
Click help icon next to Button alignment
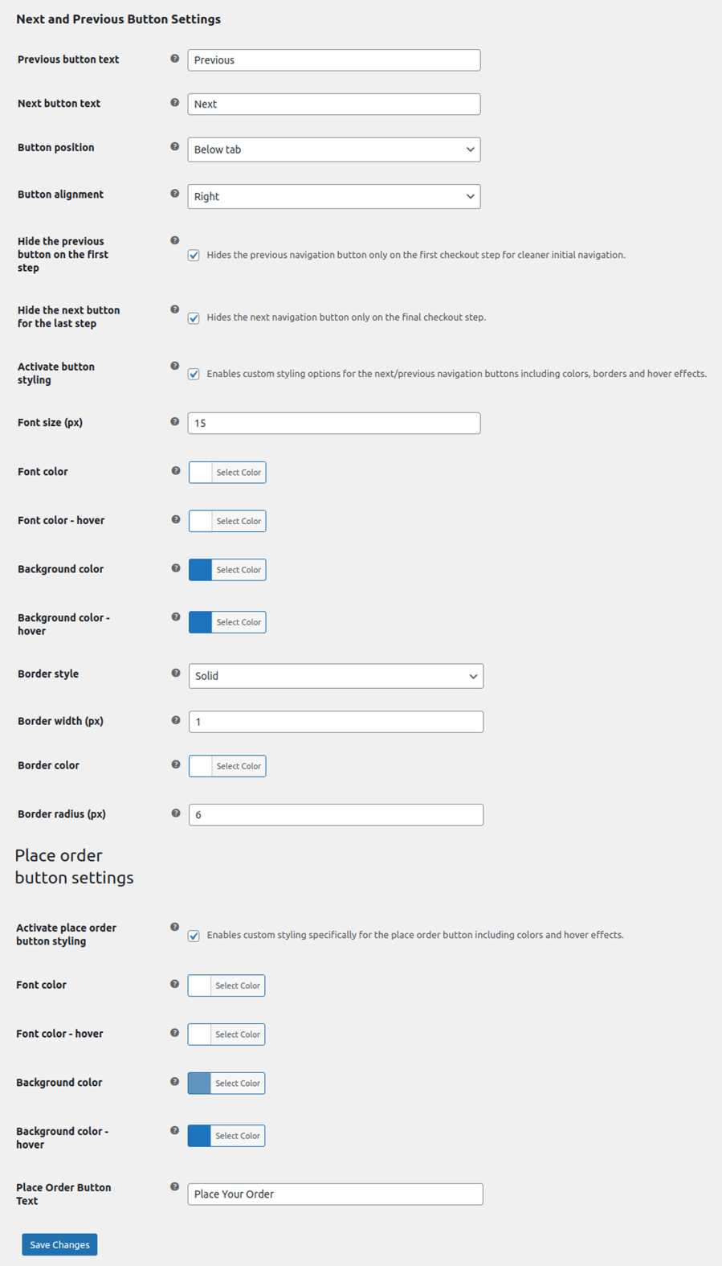click(x=174, y=194)
